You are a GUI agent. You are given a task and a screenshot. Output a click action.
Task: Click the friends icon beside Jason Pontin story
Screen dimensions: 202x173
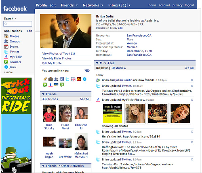(98, 80)
